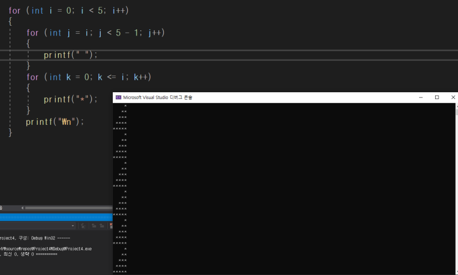The width and height of the screenshot is (458, 275).
Task: Click the code line 'for (int j = i; j < 5 - 1; j++)'
Action: coord(96,33)
